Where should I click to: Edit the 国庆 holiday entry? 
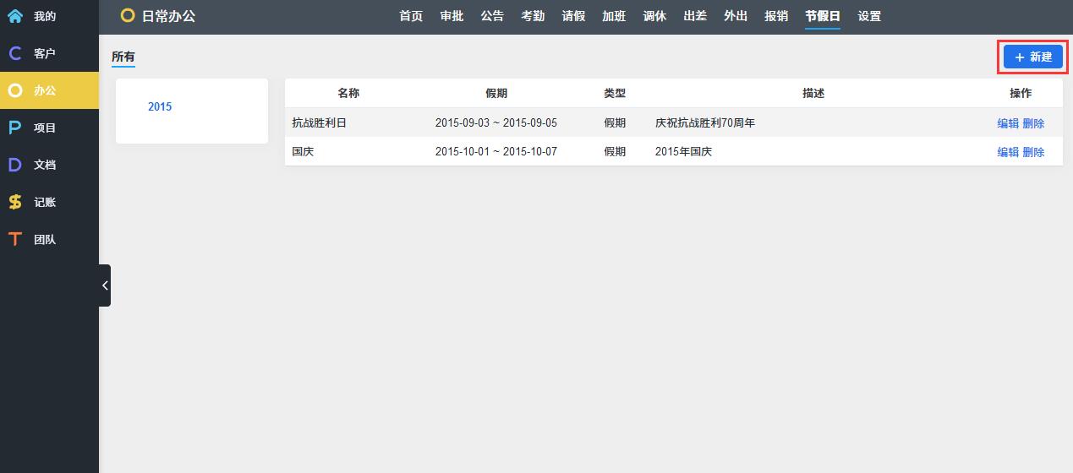tap(1008, 152)
